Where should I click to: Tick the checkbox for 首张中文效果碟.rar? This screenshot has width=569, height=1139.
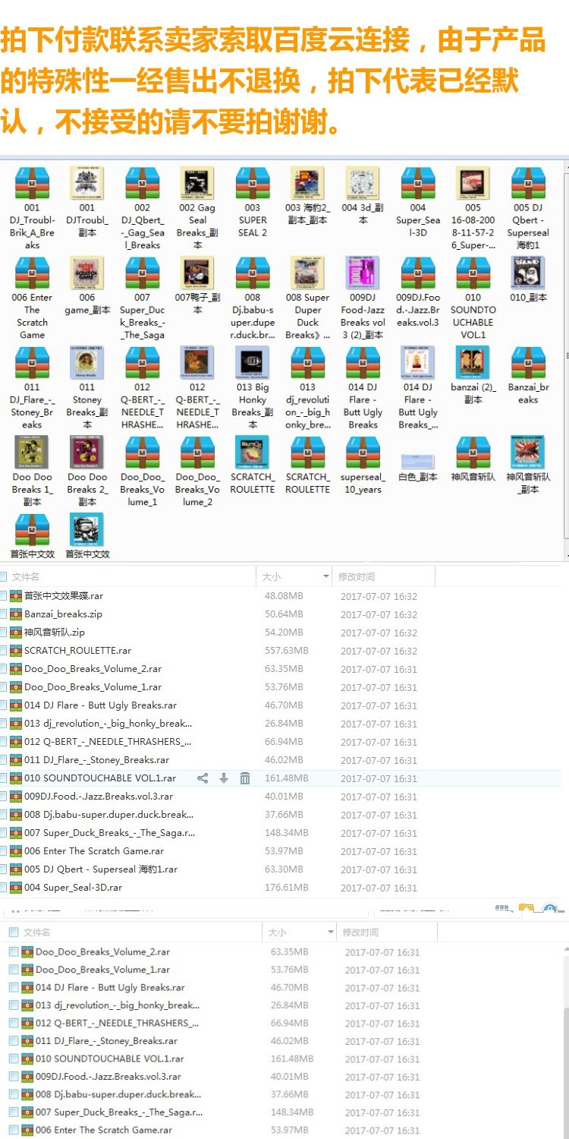[x=3, y=596]
